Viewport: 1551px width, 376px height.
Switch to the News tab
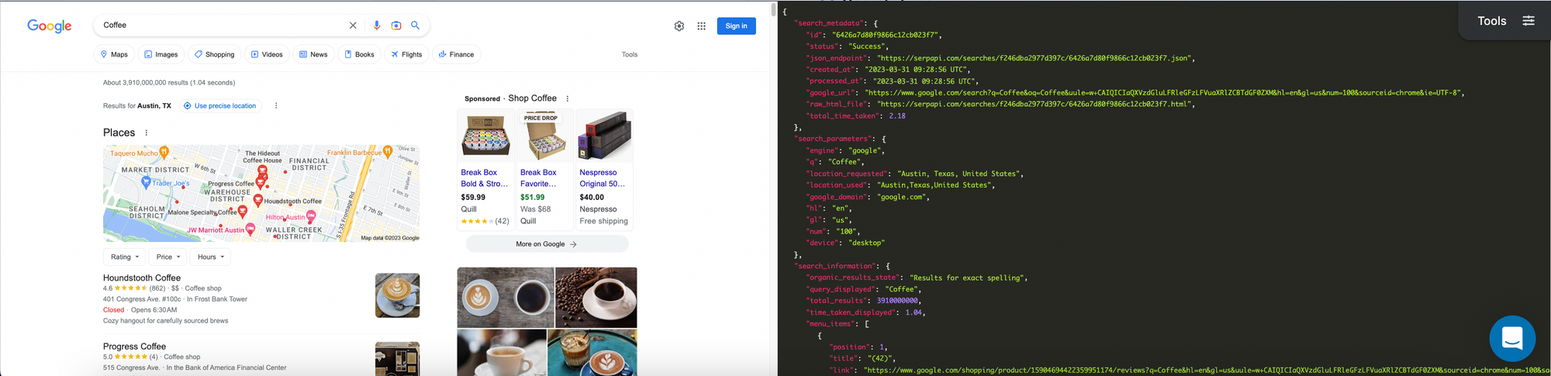313,54
